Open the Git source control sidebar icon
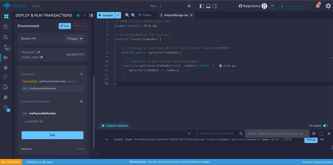 pos(6,77)
